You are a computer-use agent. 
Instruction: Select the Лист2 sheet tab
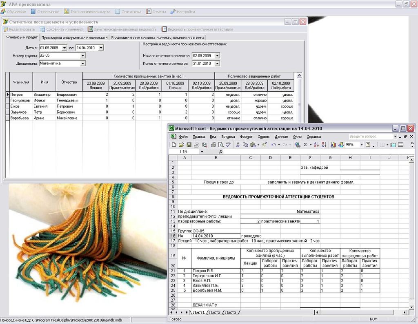point(214,313)
